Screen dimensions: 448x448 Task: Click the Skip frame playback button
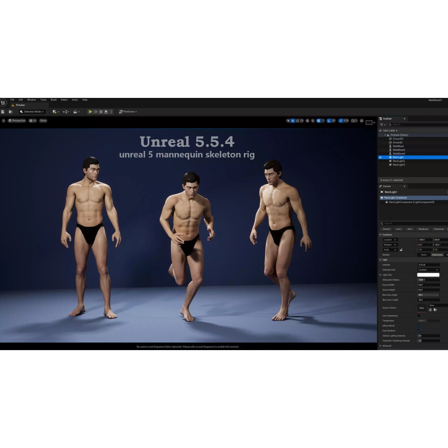[96, 112]
